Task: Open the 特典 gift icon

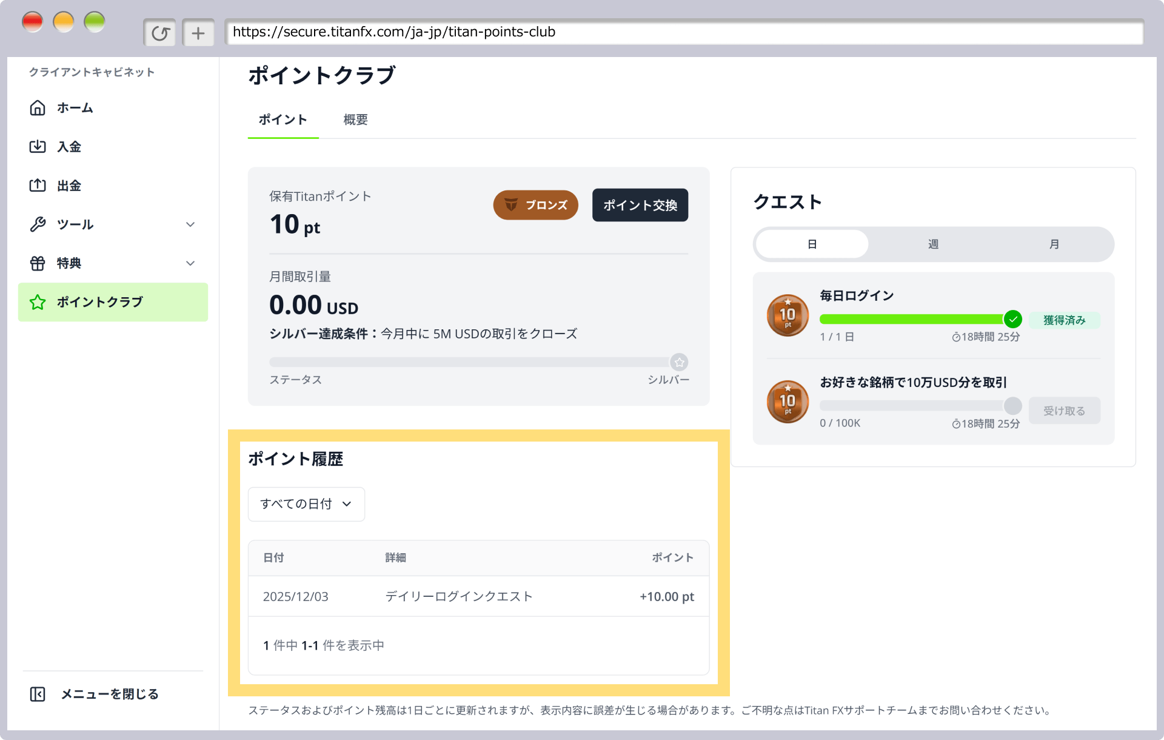Action: point(38,263)
